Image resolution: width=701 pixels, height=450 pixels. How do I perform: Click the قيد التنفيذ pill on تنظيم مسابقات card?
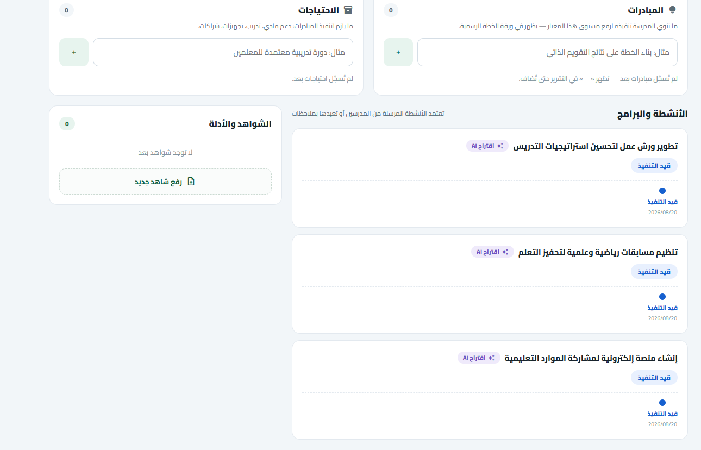point(654,272)
